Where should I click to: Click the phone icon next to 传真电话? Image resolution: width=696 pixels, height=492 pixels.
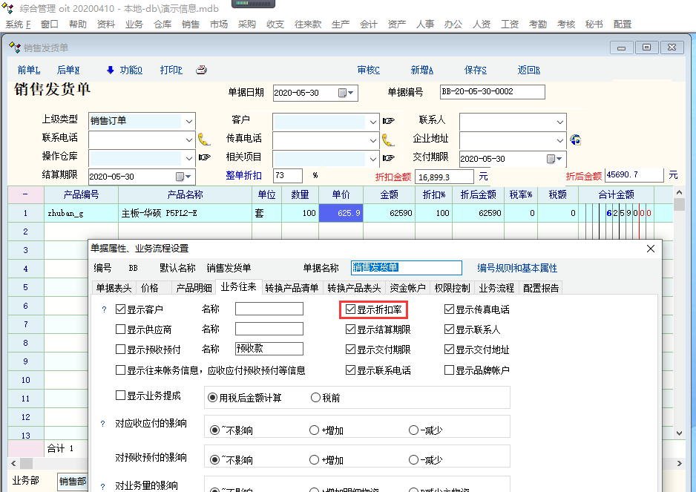point(388,139)
